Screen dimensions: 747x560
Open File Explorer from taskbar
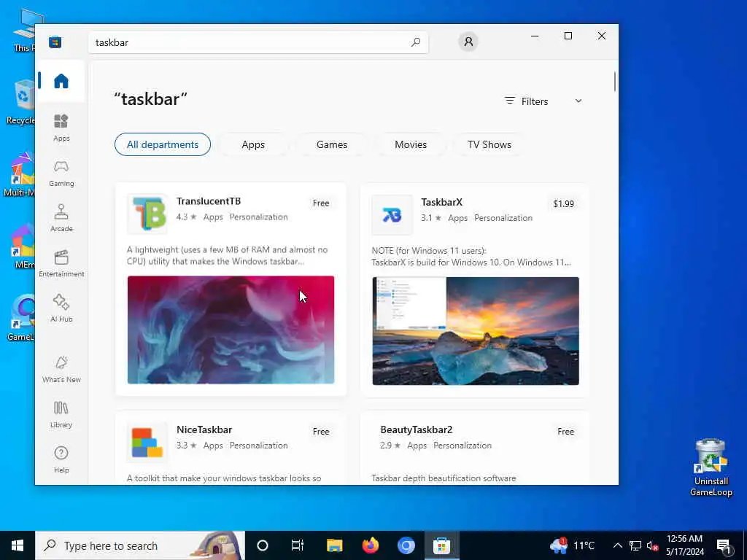[x=334, y=545]
